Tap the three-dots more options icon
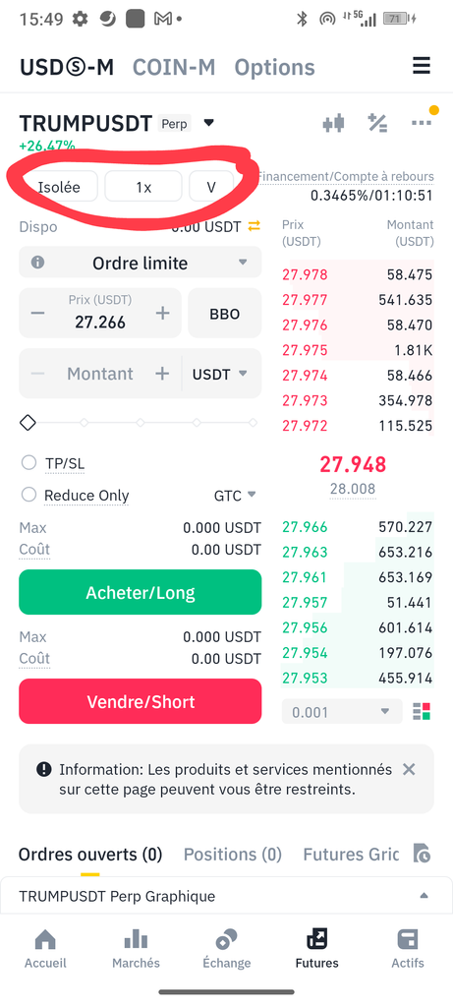Image resolution: width=453 pixels, height=1007 pixels. [422, 123]
